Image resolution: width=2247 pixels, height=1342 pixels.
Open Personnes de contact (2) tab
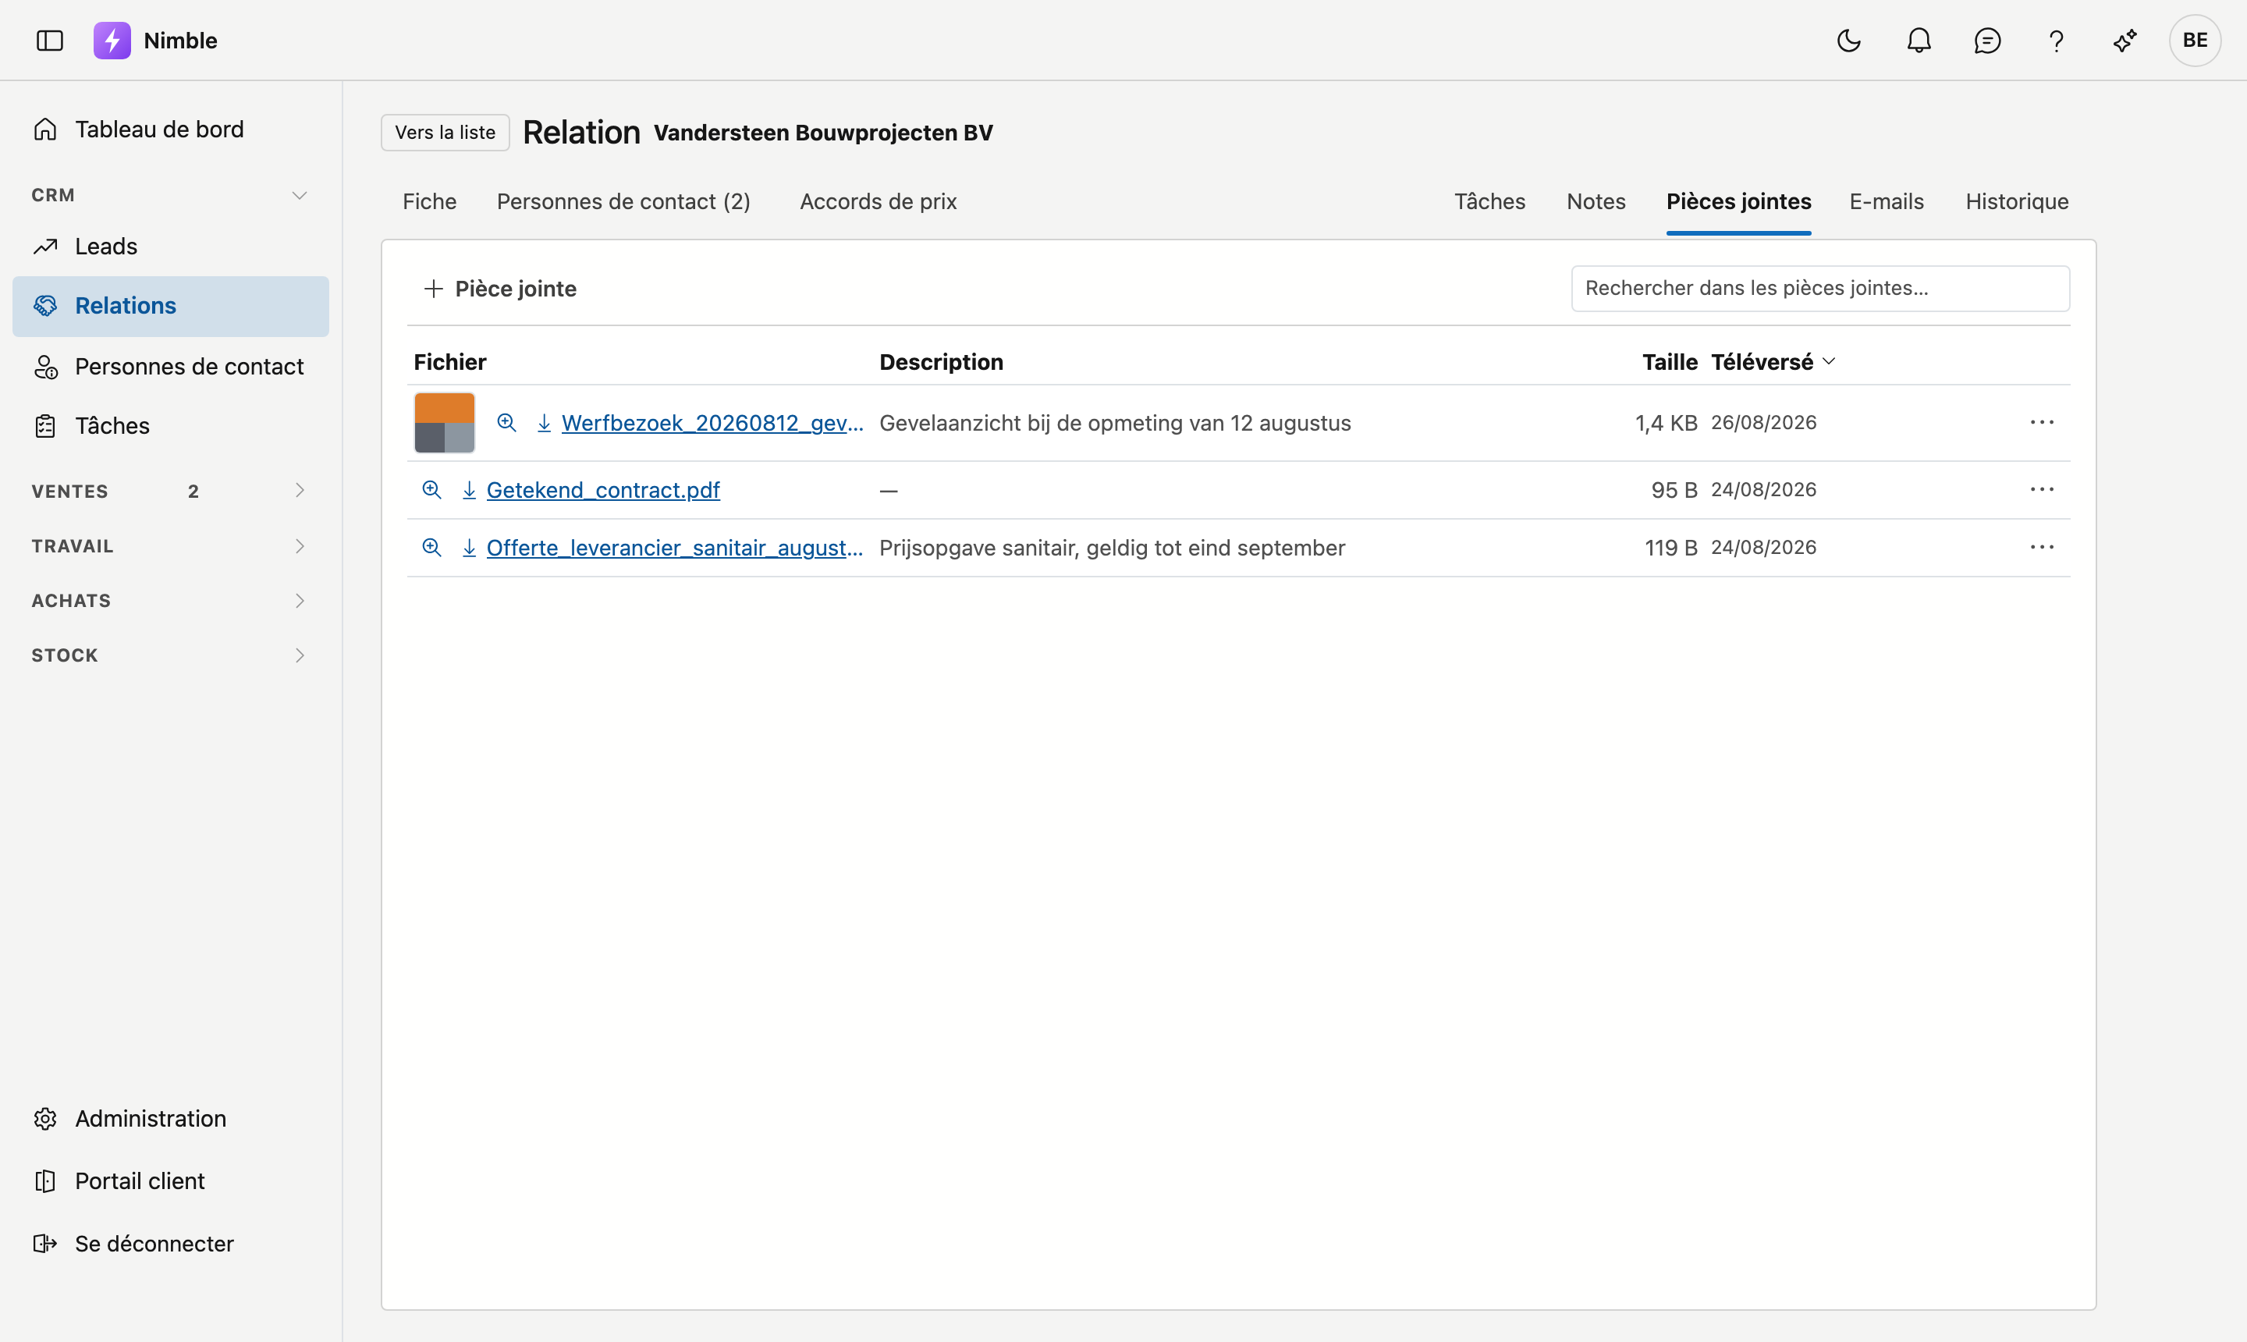623,201
